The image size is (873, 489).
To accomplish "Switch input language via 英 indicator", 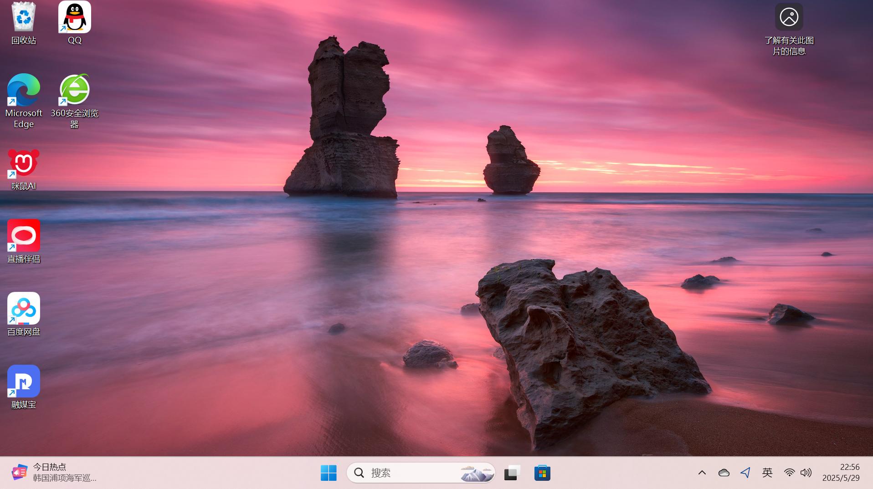I will pyautogui.click(x=767, y=473).
